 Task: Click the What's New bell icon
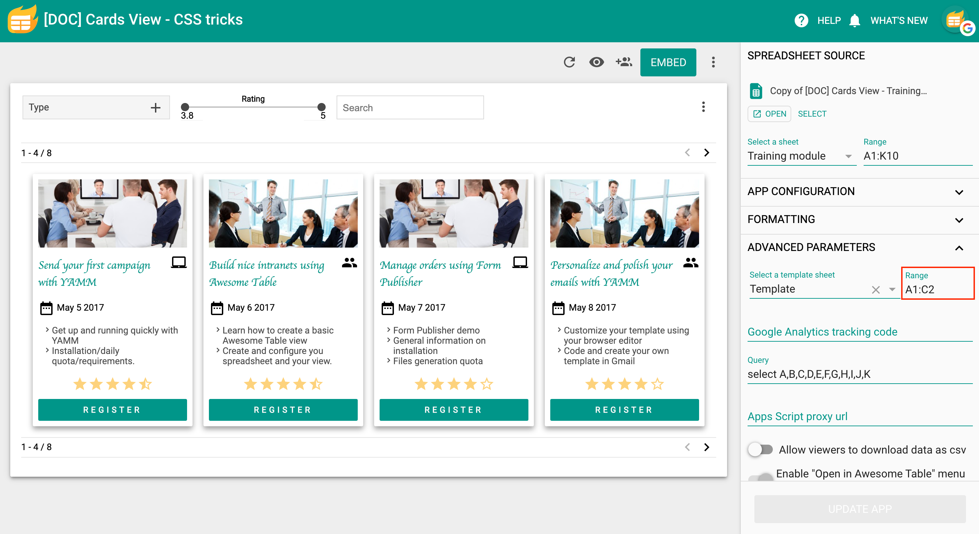(854, 20)
